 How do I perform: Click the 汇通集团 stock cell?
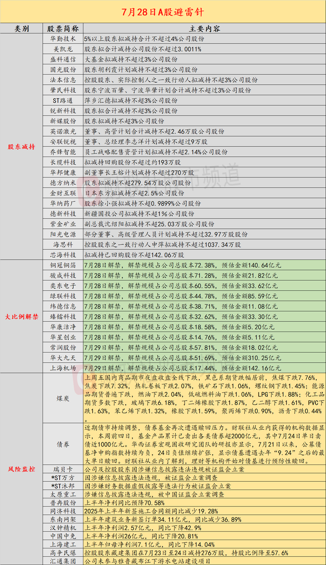click(x=63, y=560)
